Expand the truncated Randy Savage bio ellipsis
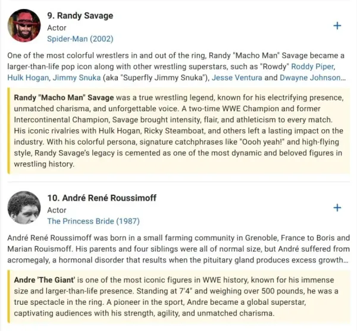Viewport: 357px width, 331px height. click(343, 78)
